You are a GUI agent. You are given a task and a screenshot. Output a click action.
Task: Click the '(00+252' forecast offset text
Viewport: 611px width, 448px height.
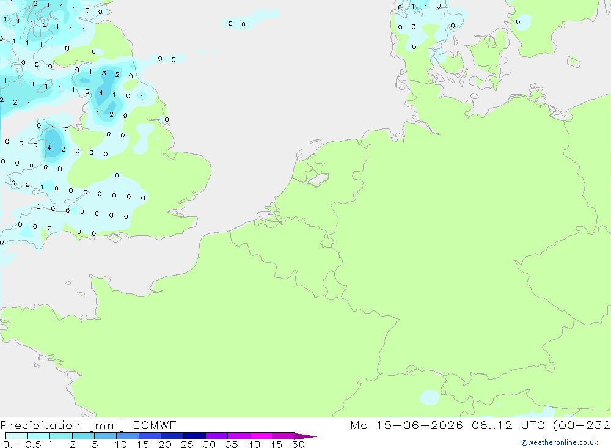tap(582, 425)
